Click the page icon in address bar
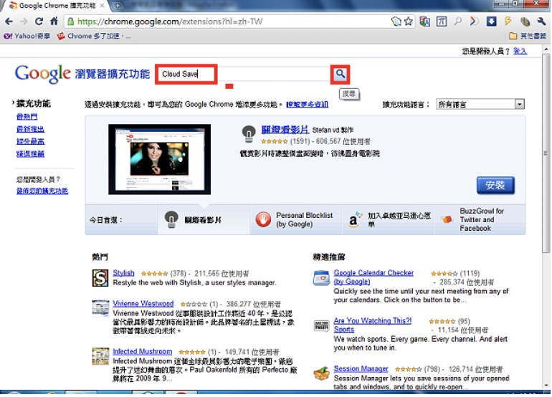This screenshot has width=552, height=397. click(x=396, y=21)
